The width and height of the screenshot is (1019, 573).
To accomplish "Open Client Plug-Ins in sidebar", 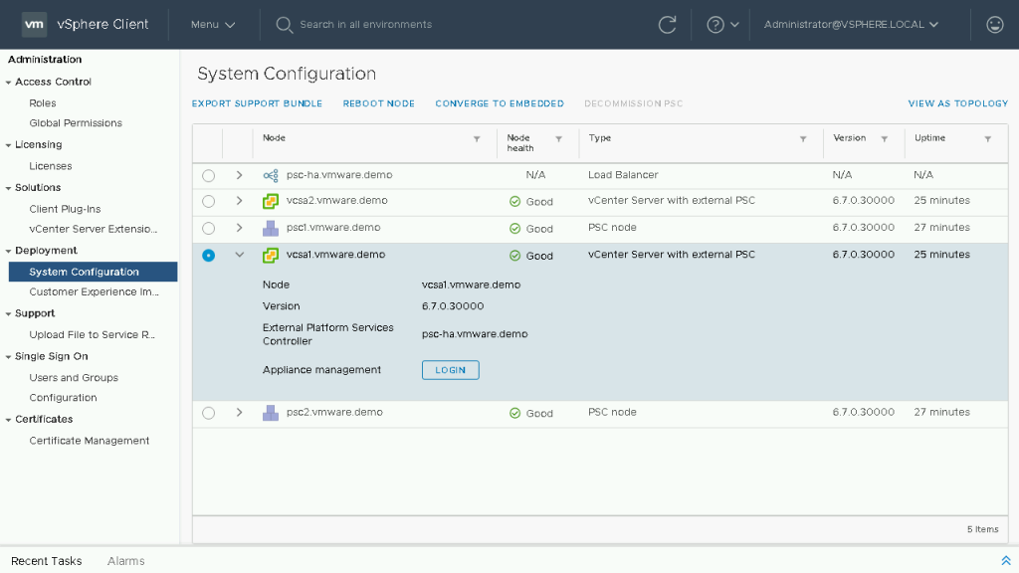I will (x=65, y=209).
